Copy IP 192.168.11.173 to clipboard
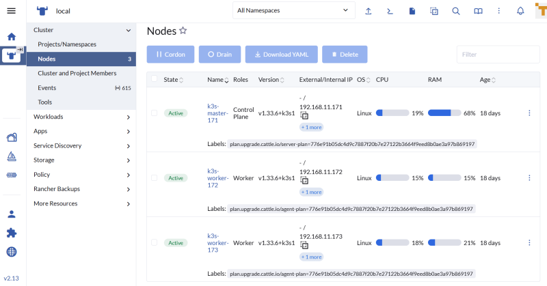547x286 pixels. pos(304,246)
